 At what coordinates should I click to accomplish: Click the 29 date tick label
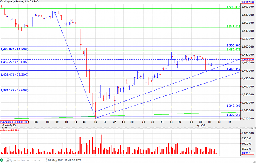pyautogui.click(x=191, y=122)
